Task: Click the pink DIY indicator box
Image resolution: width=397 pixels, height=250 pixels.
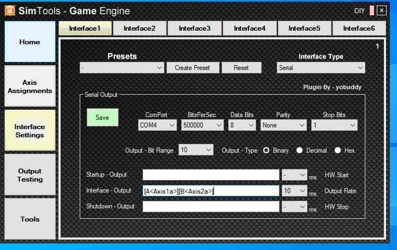Action: coord(372,10)
